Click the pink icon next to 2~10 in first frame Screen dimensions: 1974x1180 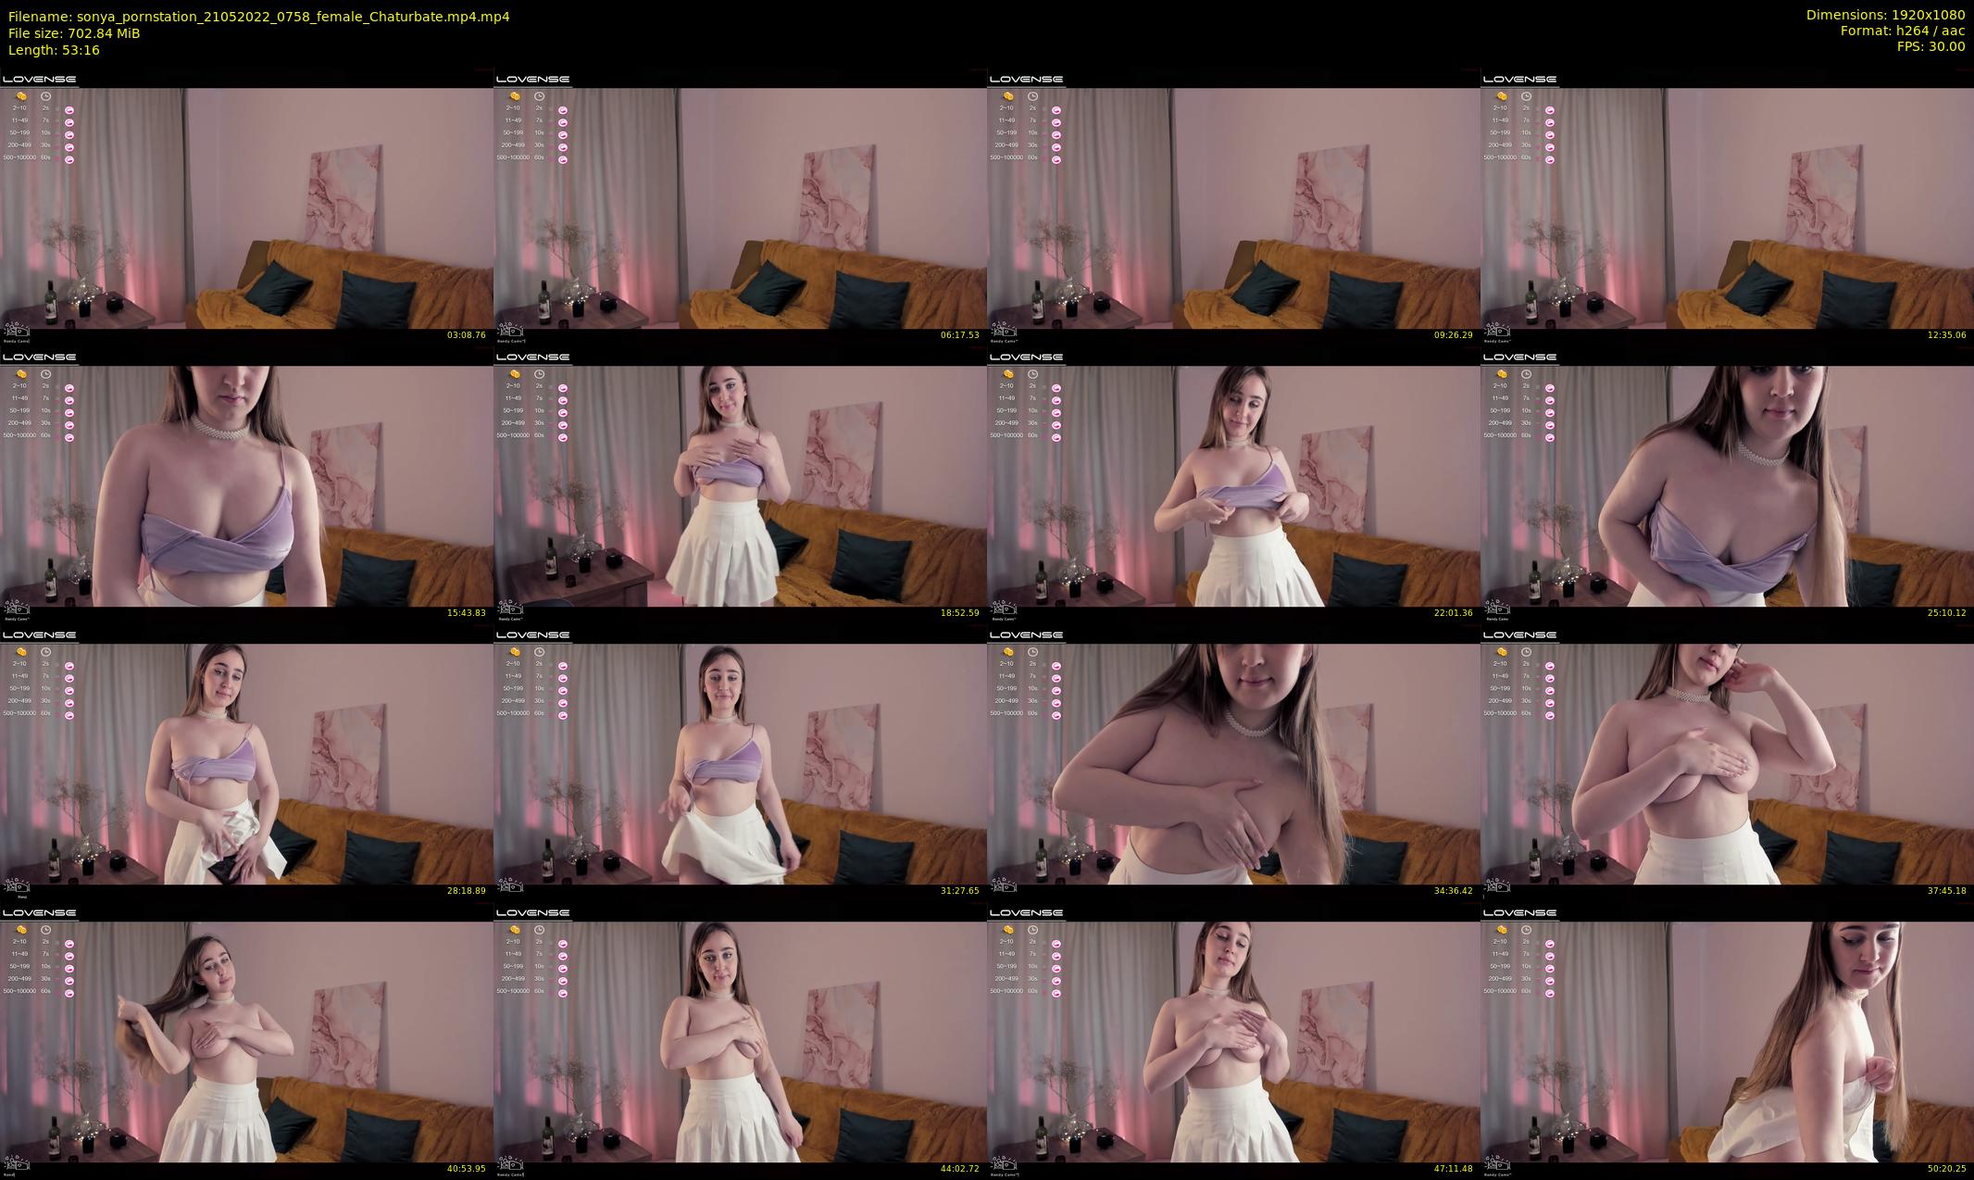coord(69,110)
